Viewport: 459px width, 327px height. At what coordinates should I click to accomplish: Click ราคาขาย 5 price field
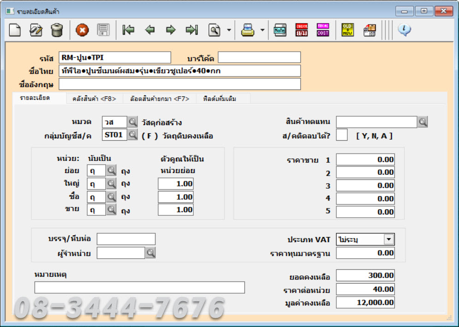click(x=365, y=212)
